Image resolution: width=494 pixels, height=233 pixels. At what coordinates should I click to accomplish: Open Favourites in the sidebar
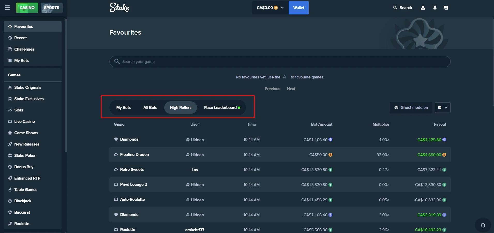pyautogui.click(x=33, y=27)
